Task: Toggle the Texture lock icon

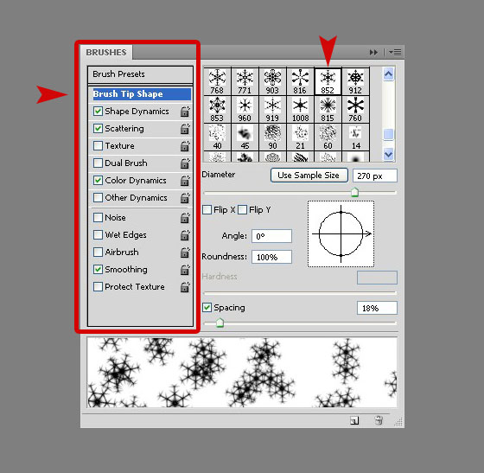Action: coord(185,146)
